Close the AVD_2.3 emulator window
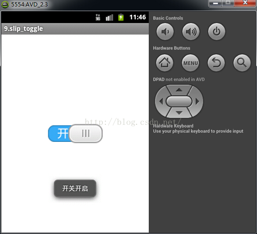 point(245,3)
